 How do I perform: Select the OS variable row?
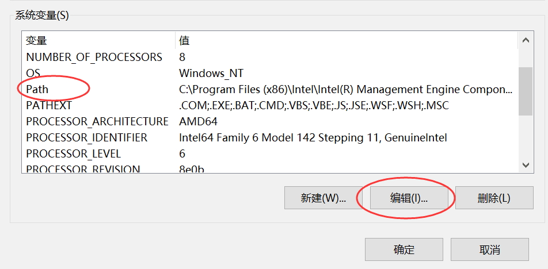(33, 74)
